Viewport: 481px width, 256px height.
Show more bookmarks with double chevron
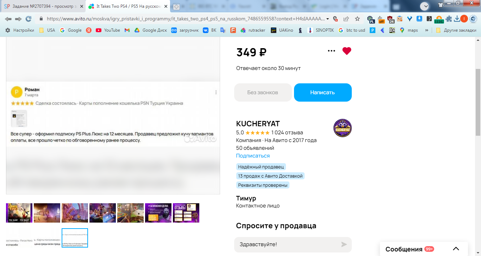(427, 30)
